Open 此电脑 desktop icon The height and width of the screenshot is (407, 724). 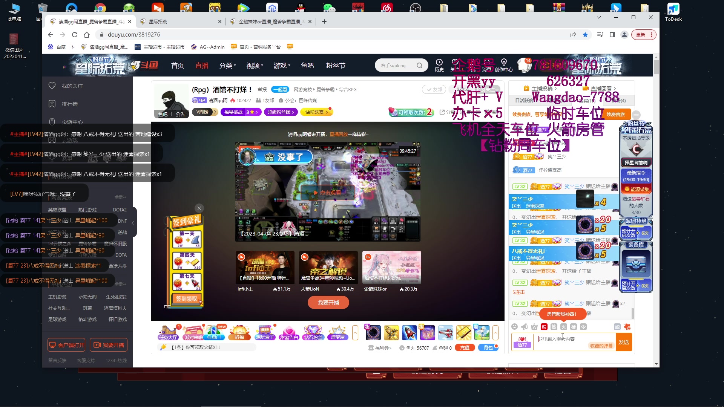pyautogui.click(x=14, y=12)
